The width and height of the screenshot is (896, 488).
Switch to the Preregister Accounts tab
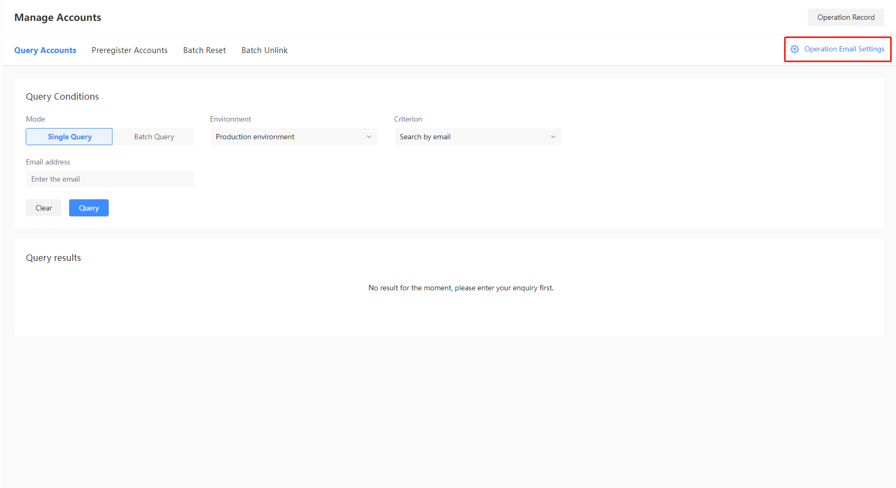[130, 50]
